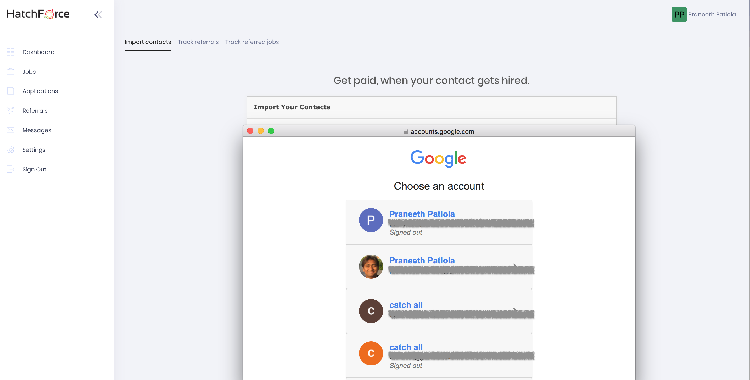The height and width of the screenshot is (380, 750).
Task: Click the HatchForce logo
Action: pos(38,14)
